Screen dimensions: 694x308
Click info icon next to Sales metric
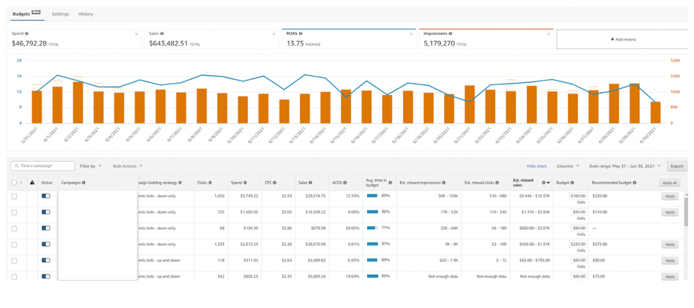coord(162,34)
